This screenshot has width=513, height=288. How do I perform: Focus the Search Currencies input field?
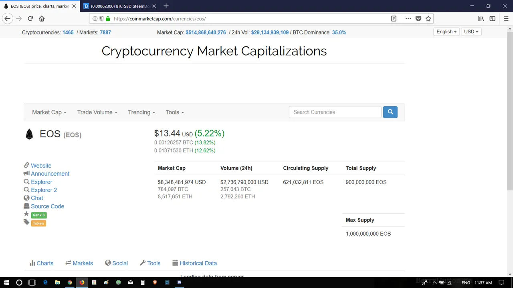335,112
